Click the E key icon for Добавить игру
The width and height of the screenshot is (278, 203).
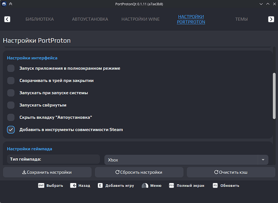pyautogui.click(x=100, y=186)
